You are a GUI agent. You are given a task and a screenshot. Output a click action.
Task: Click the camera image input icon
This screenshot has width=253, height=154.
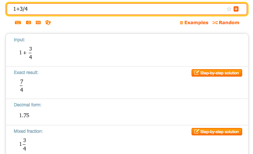click(28, 23)
